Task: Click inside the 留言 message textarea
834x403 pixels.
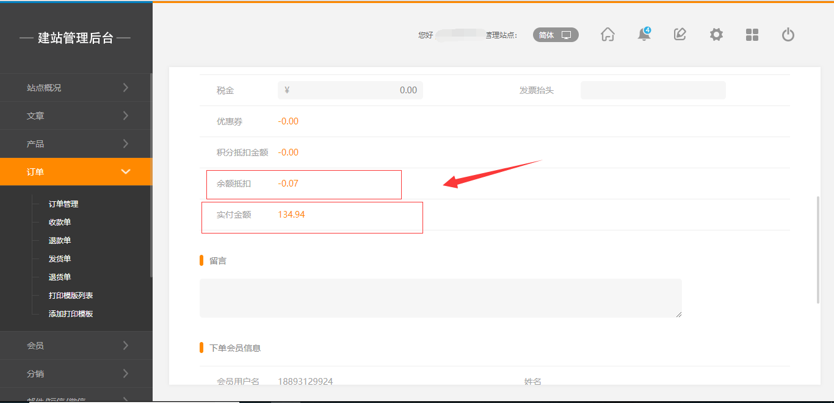Action: coord(440,298)
